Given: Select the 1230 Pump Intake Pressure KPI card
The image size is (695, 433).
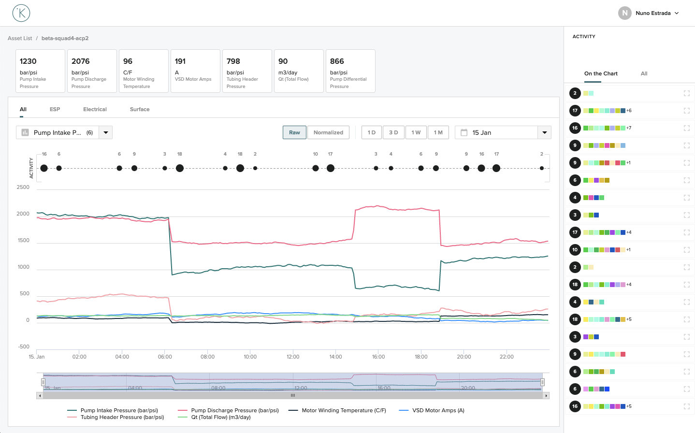Looking at the screenshot, I should click(x=40, y=71).
